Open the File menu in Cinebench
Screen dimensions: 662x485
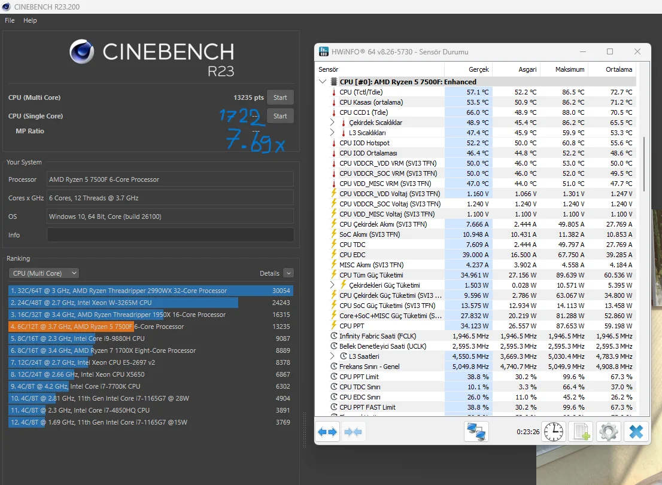pyautogui.click(x=10, y=20)
